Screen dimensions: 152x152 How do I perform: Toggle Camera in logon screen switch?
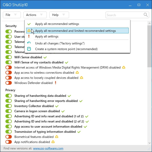(x=9, y=111)
